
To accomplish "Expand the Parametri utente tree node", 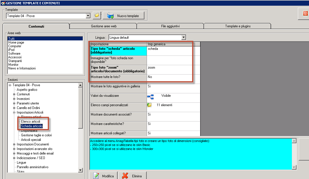I will pos(14,103).
